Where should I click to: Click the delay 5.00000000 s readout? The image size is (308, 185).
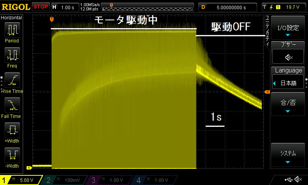(231, 7)
